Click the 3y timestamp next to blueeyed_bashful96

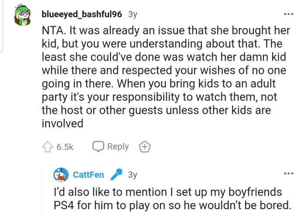pyautogui.click(x=132, y=14)
